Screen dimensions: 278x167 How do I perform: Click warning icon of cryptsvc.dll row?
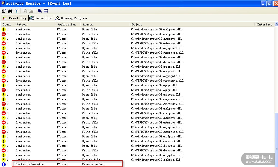(4, 155)
